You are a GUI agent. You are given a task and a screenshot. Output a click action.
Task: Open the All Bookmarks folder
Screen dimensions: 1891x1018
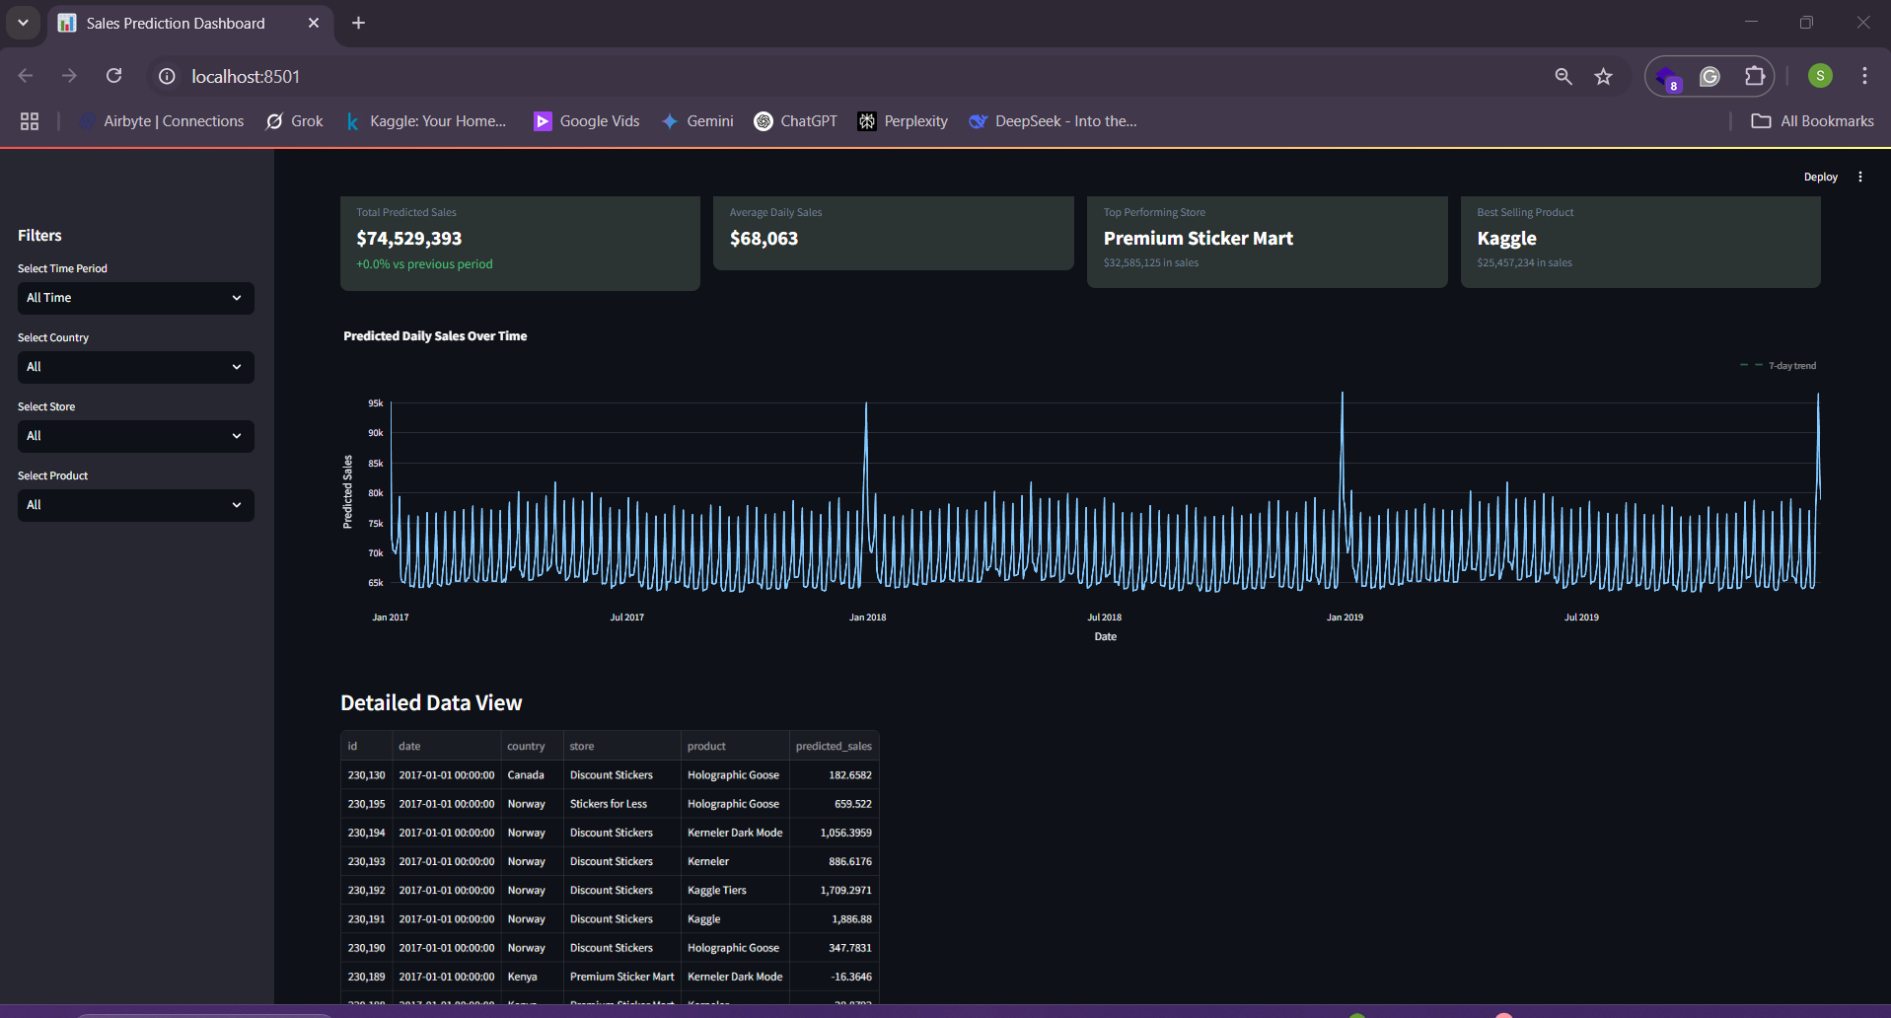click(x=1812, y=121)
